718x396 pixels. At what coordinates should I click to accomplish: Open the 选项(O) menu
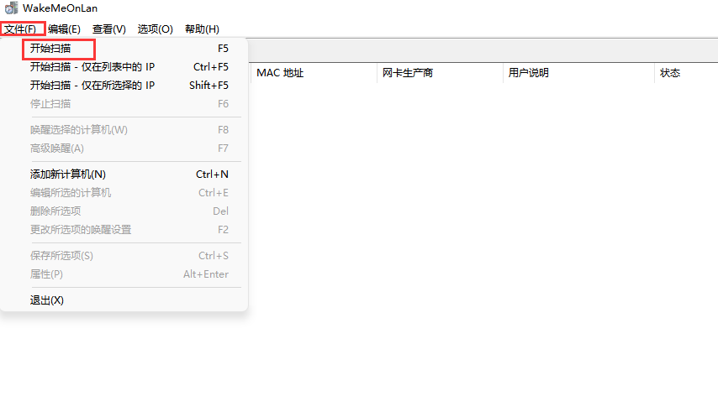[x=155, y=29]
